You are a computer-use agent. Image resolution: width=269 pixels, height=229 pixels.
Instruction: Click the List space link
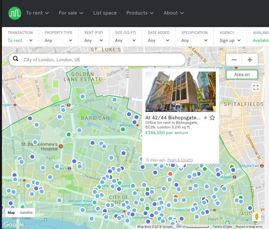(105, 13)
